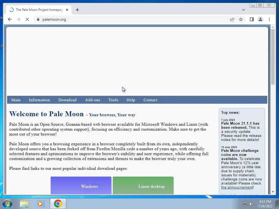279x209 pixels.
Task: Click 'Pale Moon challenge coins are now available.' text
Action: (240, 155)
